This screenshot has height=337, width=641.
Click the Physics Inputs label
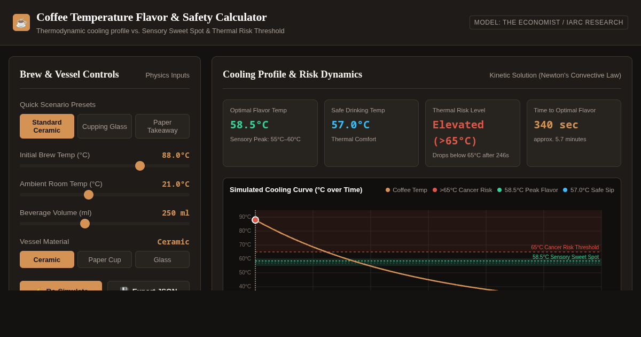click(x=168, y=75)
